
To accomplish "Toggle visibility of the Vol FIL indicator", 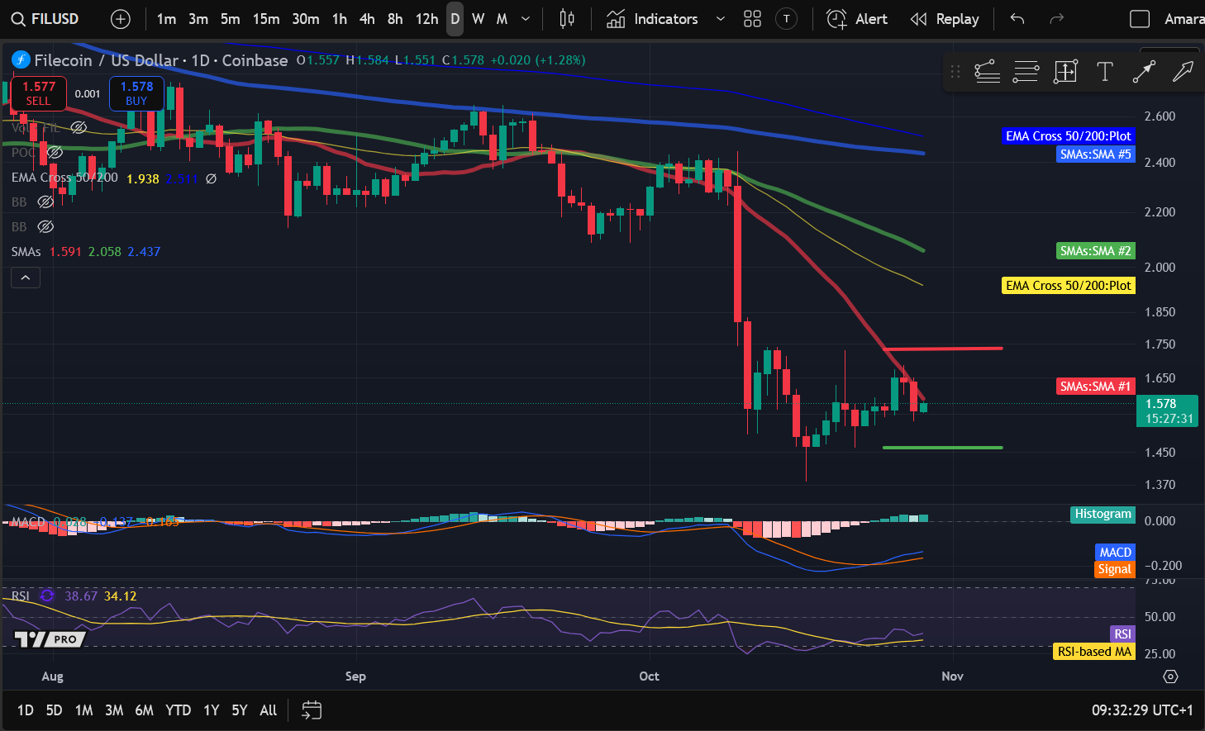I will click(79, 127).
